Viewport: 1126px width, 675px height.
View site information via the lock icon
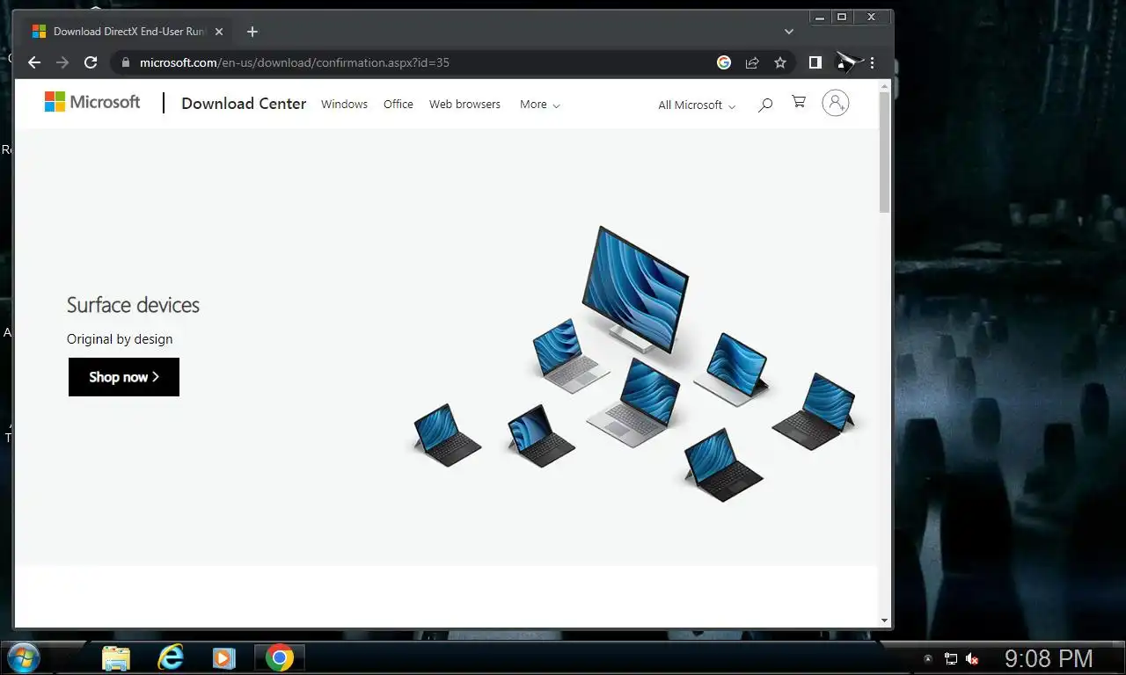[x=125, y=62]
